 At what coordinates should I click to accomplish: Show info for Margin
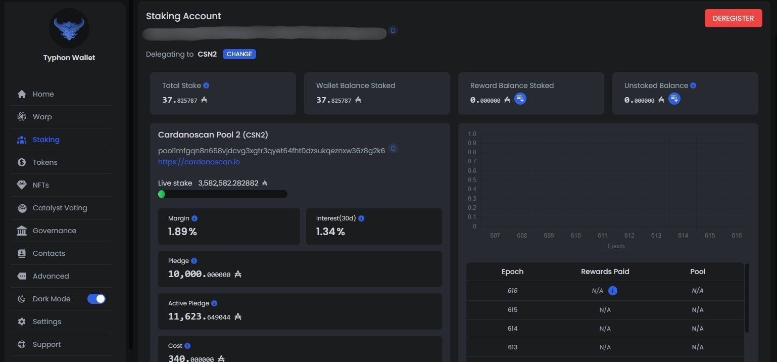(195, 218)
